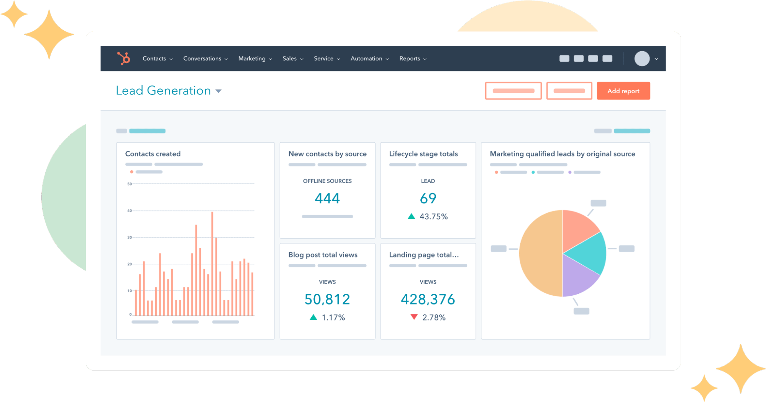Open the Marketing menu
The width and height of the screenshot is (766, 402).
click(252, 59)
